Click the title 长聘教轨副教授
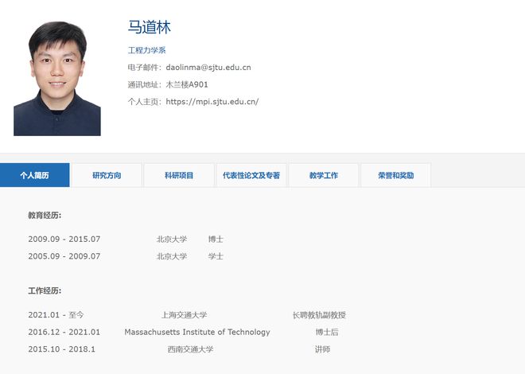 click(319, 315)
